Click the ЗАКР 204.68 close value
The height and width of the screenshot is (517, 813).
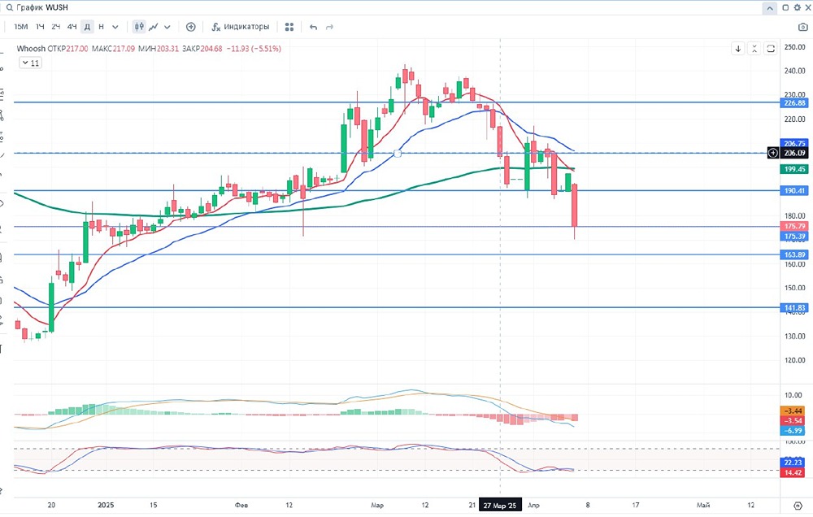click(x=202, y=49)
